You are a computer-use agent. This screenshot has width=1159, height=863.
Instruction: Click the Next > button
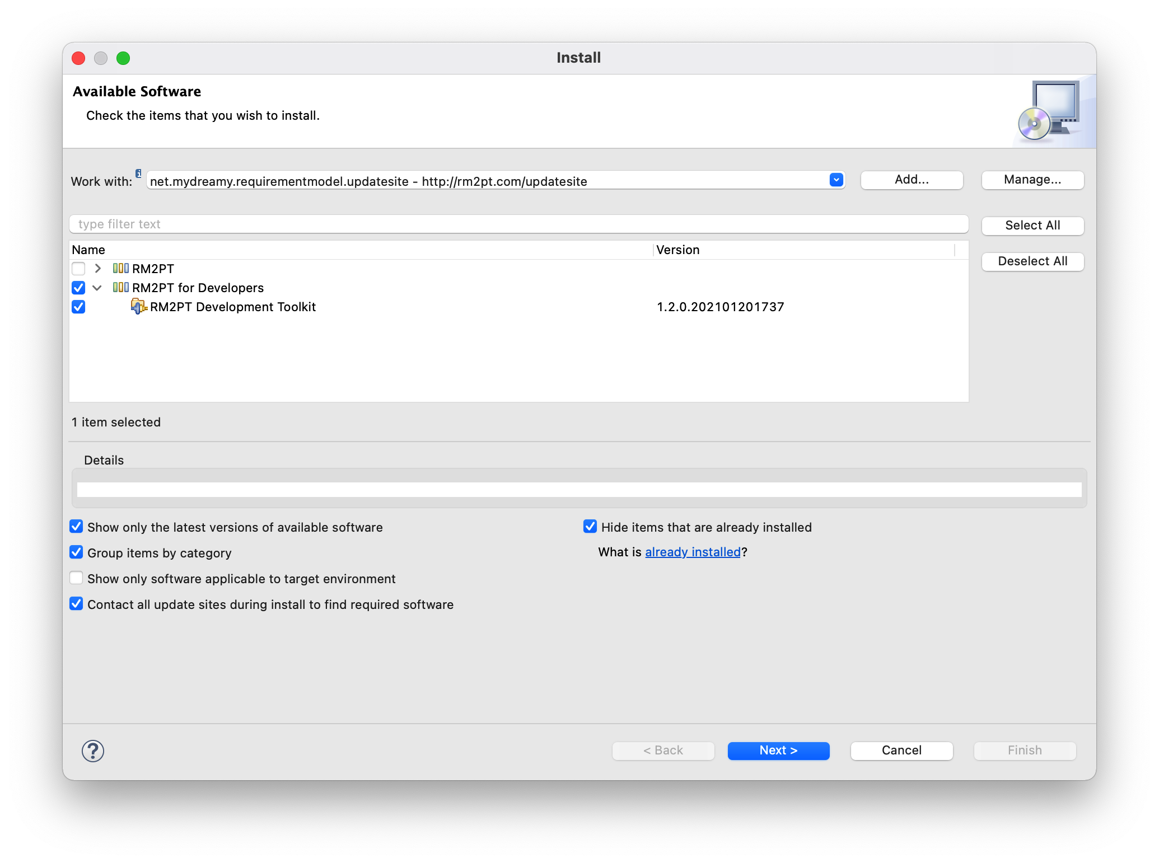pyautogui.click(x=778, y=751)
